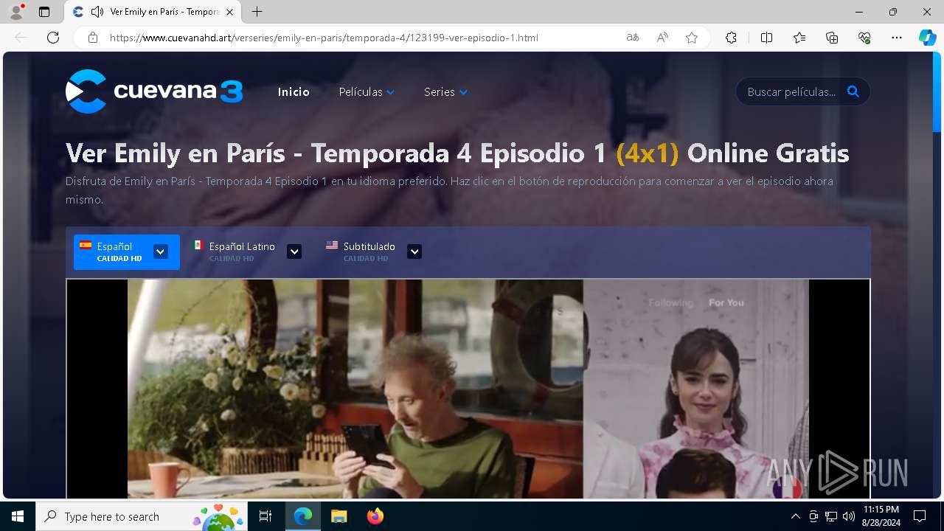
Task: Click the video player frame
Action: coord(468,389)
